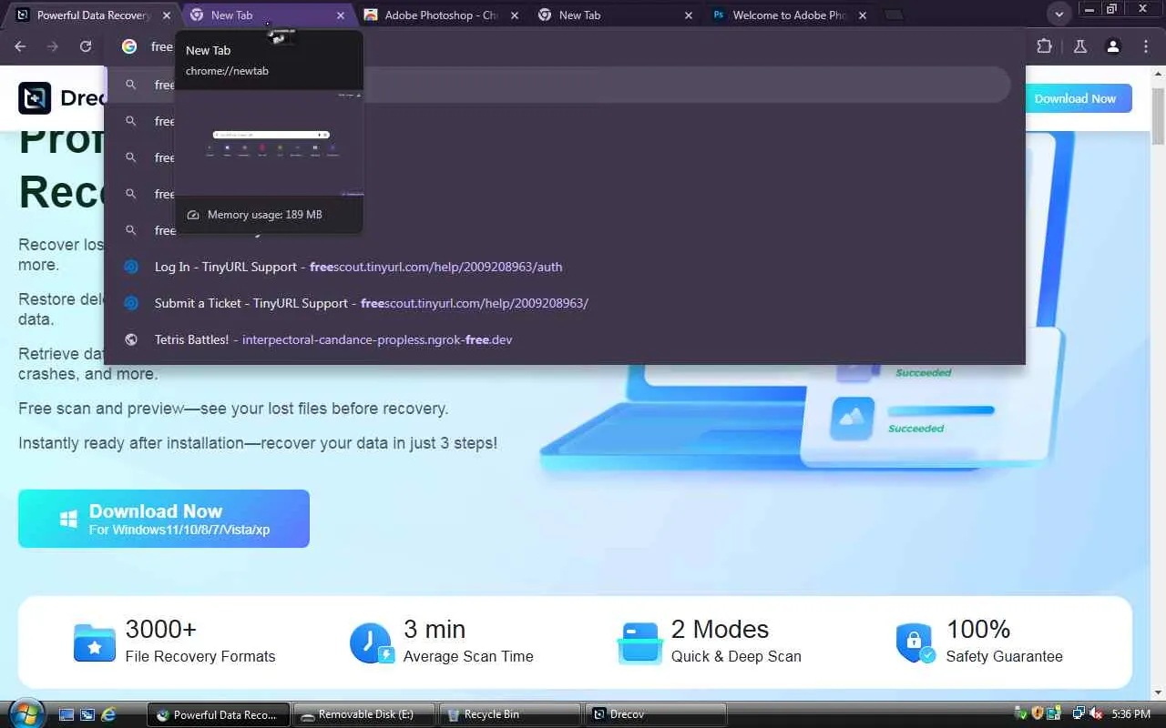
Task: Click the "chrome://newtab" text in the tab preview
Action: coord(227,71)
